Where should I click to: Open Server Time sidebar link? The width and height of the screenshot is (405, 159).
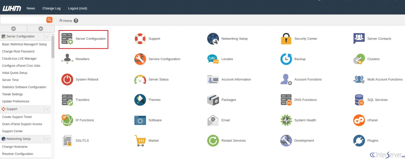pos(10,80)
